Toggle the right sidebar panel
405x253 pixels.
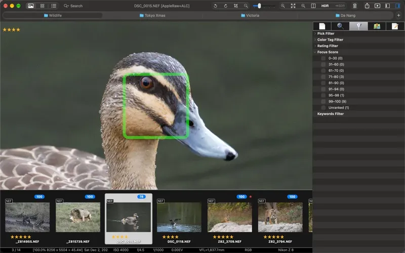coord(397,6)
